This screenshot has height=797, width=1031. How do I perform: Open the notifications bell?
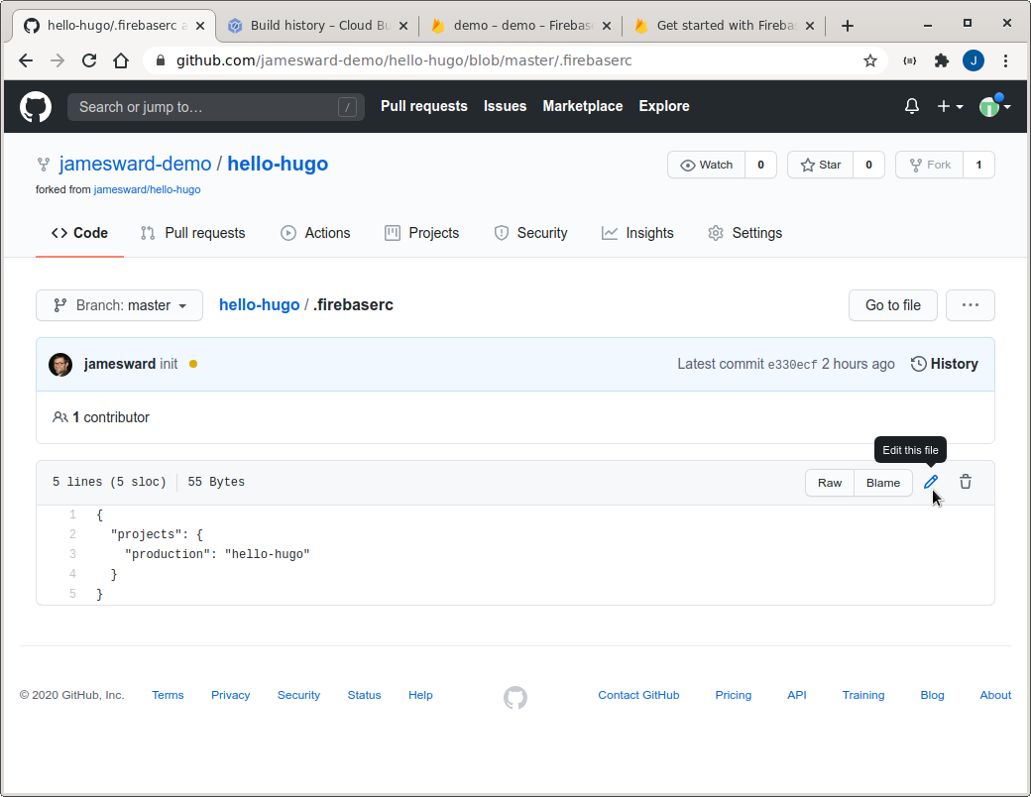pos(912,106)
